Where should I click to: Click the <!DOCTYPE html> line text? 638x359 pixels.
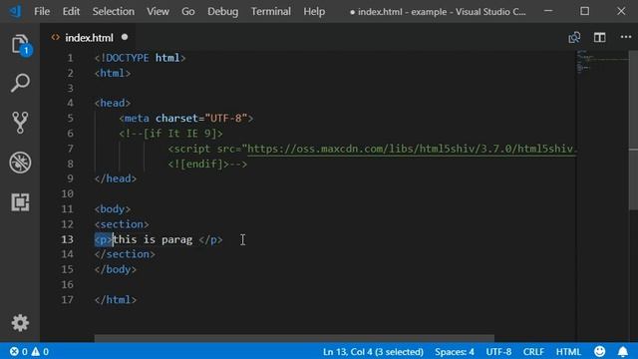(140, 58)
